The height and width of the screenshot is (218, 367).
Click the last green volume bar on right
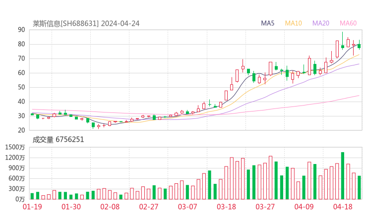(x=359, y=188)
